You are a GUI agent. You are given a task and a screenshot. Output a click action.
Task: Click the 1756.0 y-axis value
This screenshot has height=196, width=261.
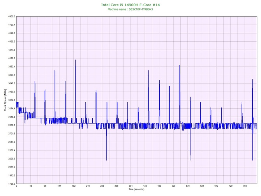(12, 184)
